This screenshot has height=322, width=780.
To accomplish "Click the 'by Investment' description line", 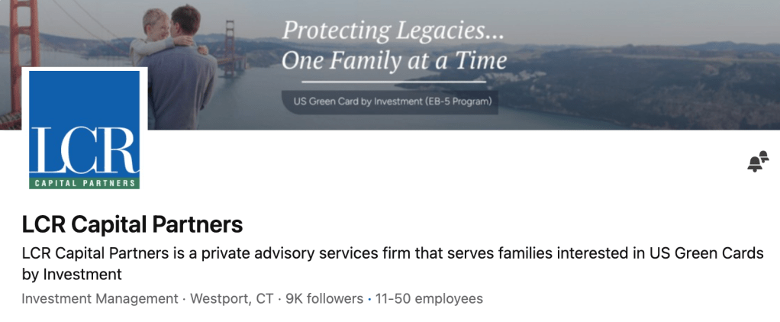I will click(72, 274).
